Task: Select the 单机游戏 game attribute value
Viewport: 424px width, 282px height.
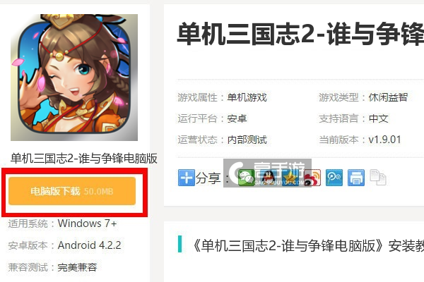Action: (247, 97)
